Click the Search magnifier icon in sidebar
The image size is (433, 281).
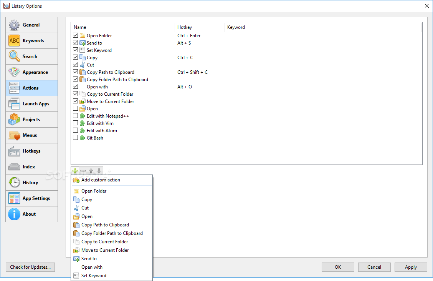point(14,57)
